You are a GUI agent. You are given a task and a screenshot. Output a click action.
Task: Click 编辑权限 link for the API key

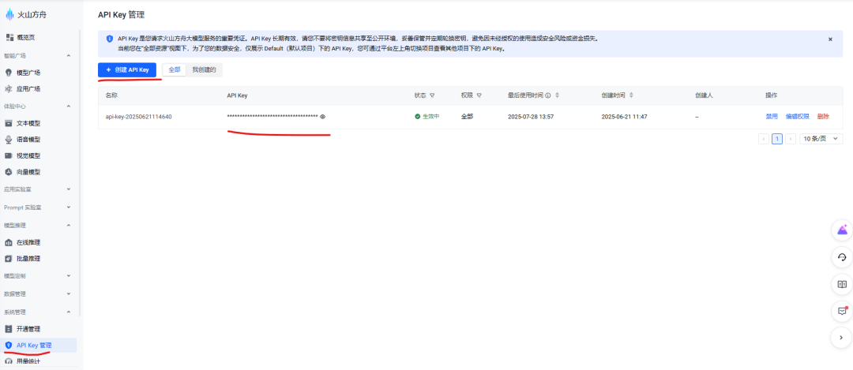click(798, 117)
